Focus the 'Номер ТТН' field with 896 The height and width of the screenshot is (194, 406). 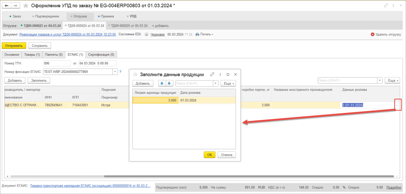57,63
